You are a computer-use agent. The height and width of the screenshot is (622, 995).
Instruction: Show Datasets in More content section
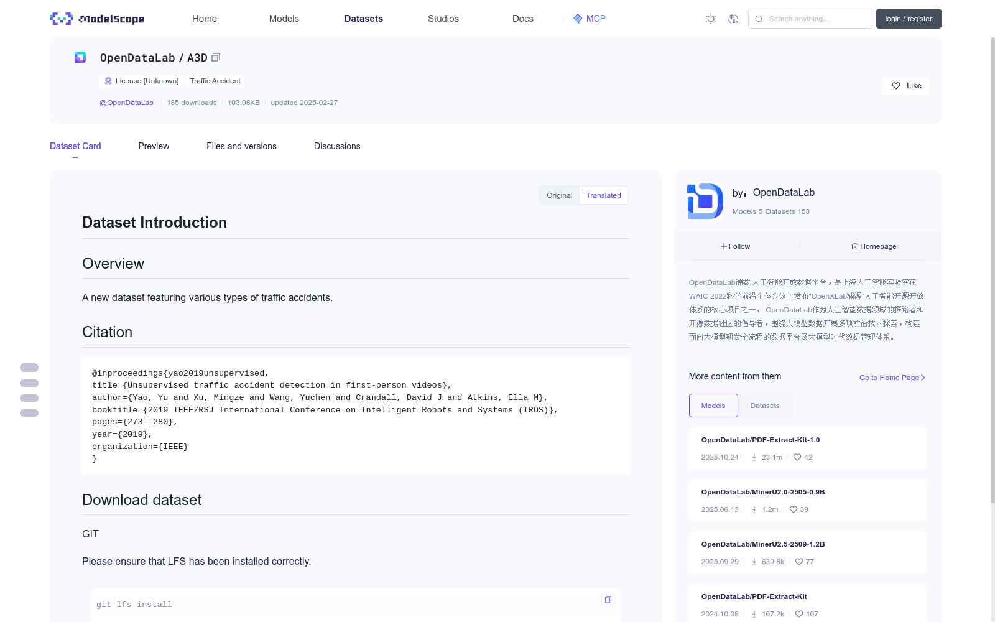coord(765,406)
